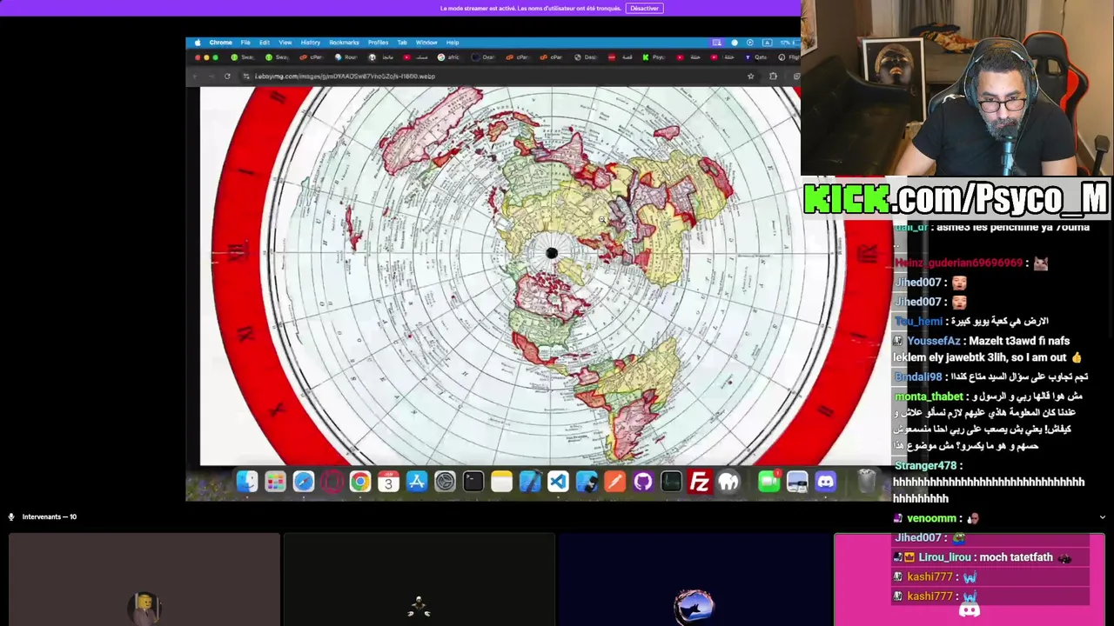Viewport: 1114px width, 626px height.
Task: Open the Chrome application menu
Action: click(x=220, y=43)
